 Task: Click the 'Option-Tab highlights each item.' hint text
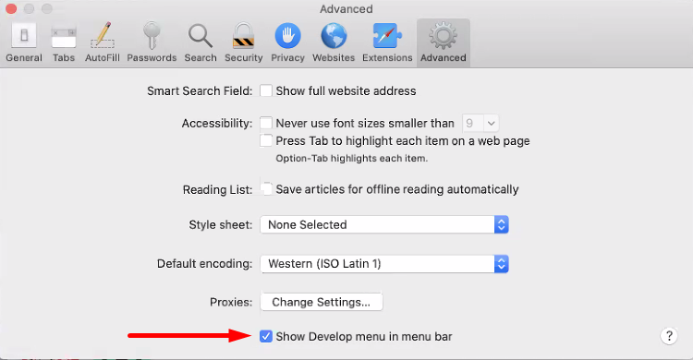tap(352, 158)
